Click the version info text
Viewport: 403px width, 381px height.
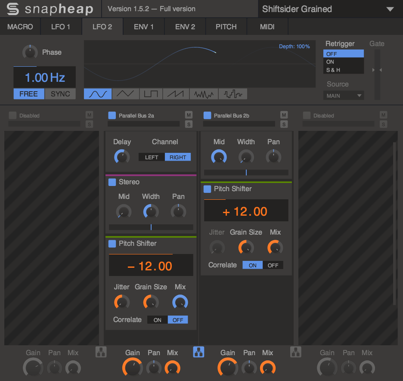pyautogui.click(x=152, y=9)
